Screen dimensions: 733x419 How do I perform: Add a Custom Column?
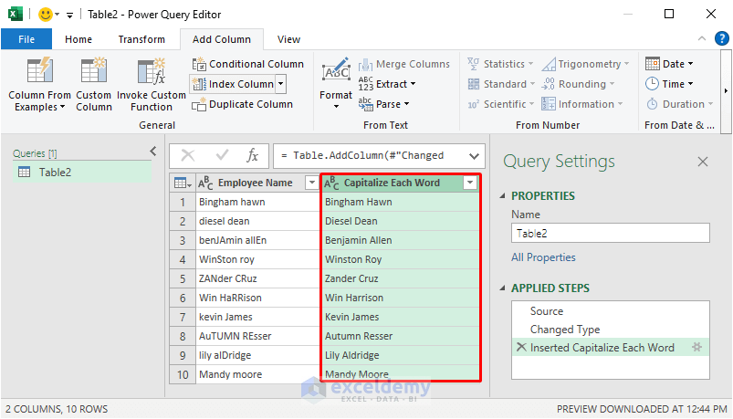click(x=94, y=84)
